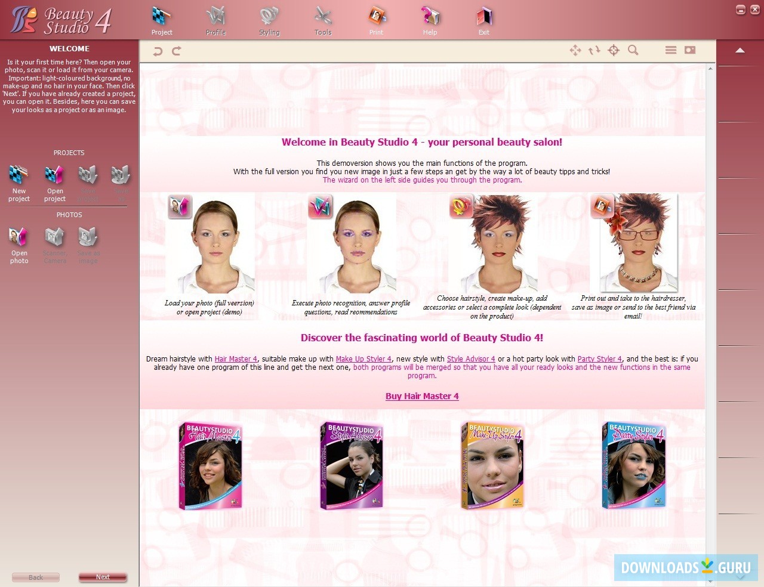Select the magnifier zoom tool
This screenshot has height=587, width=764.
[x=633, y=51]
